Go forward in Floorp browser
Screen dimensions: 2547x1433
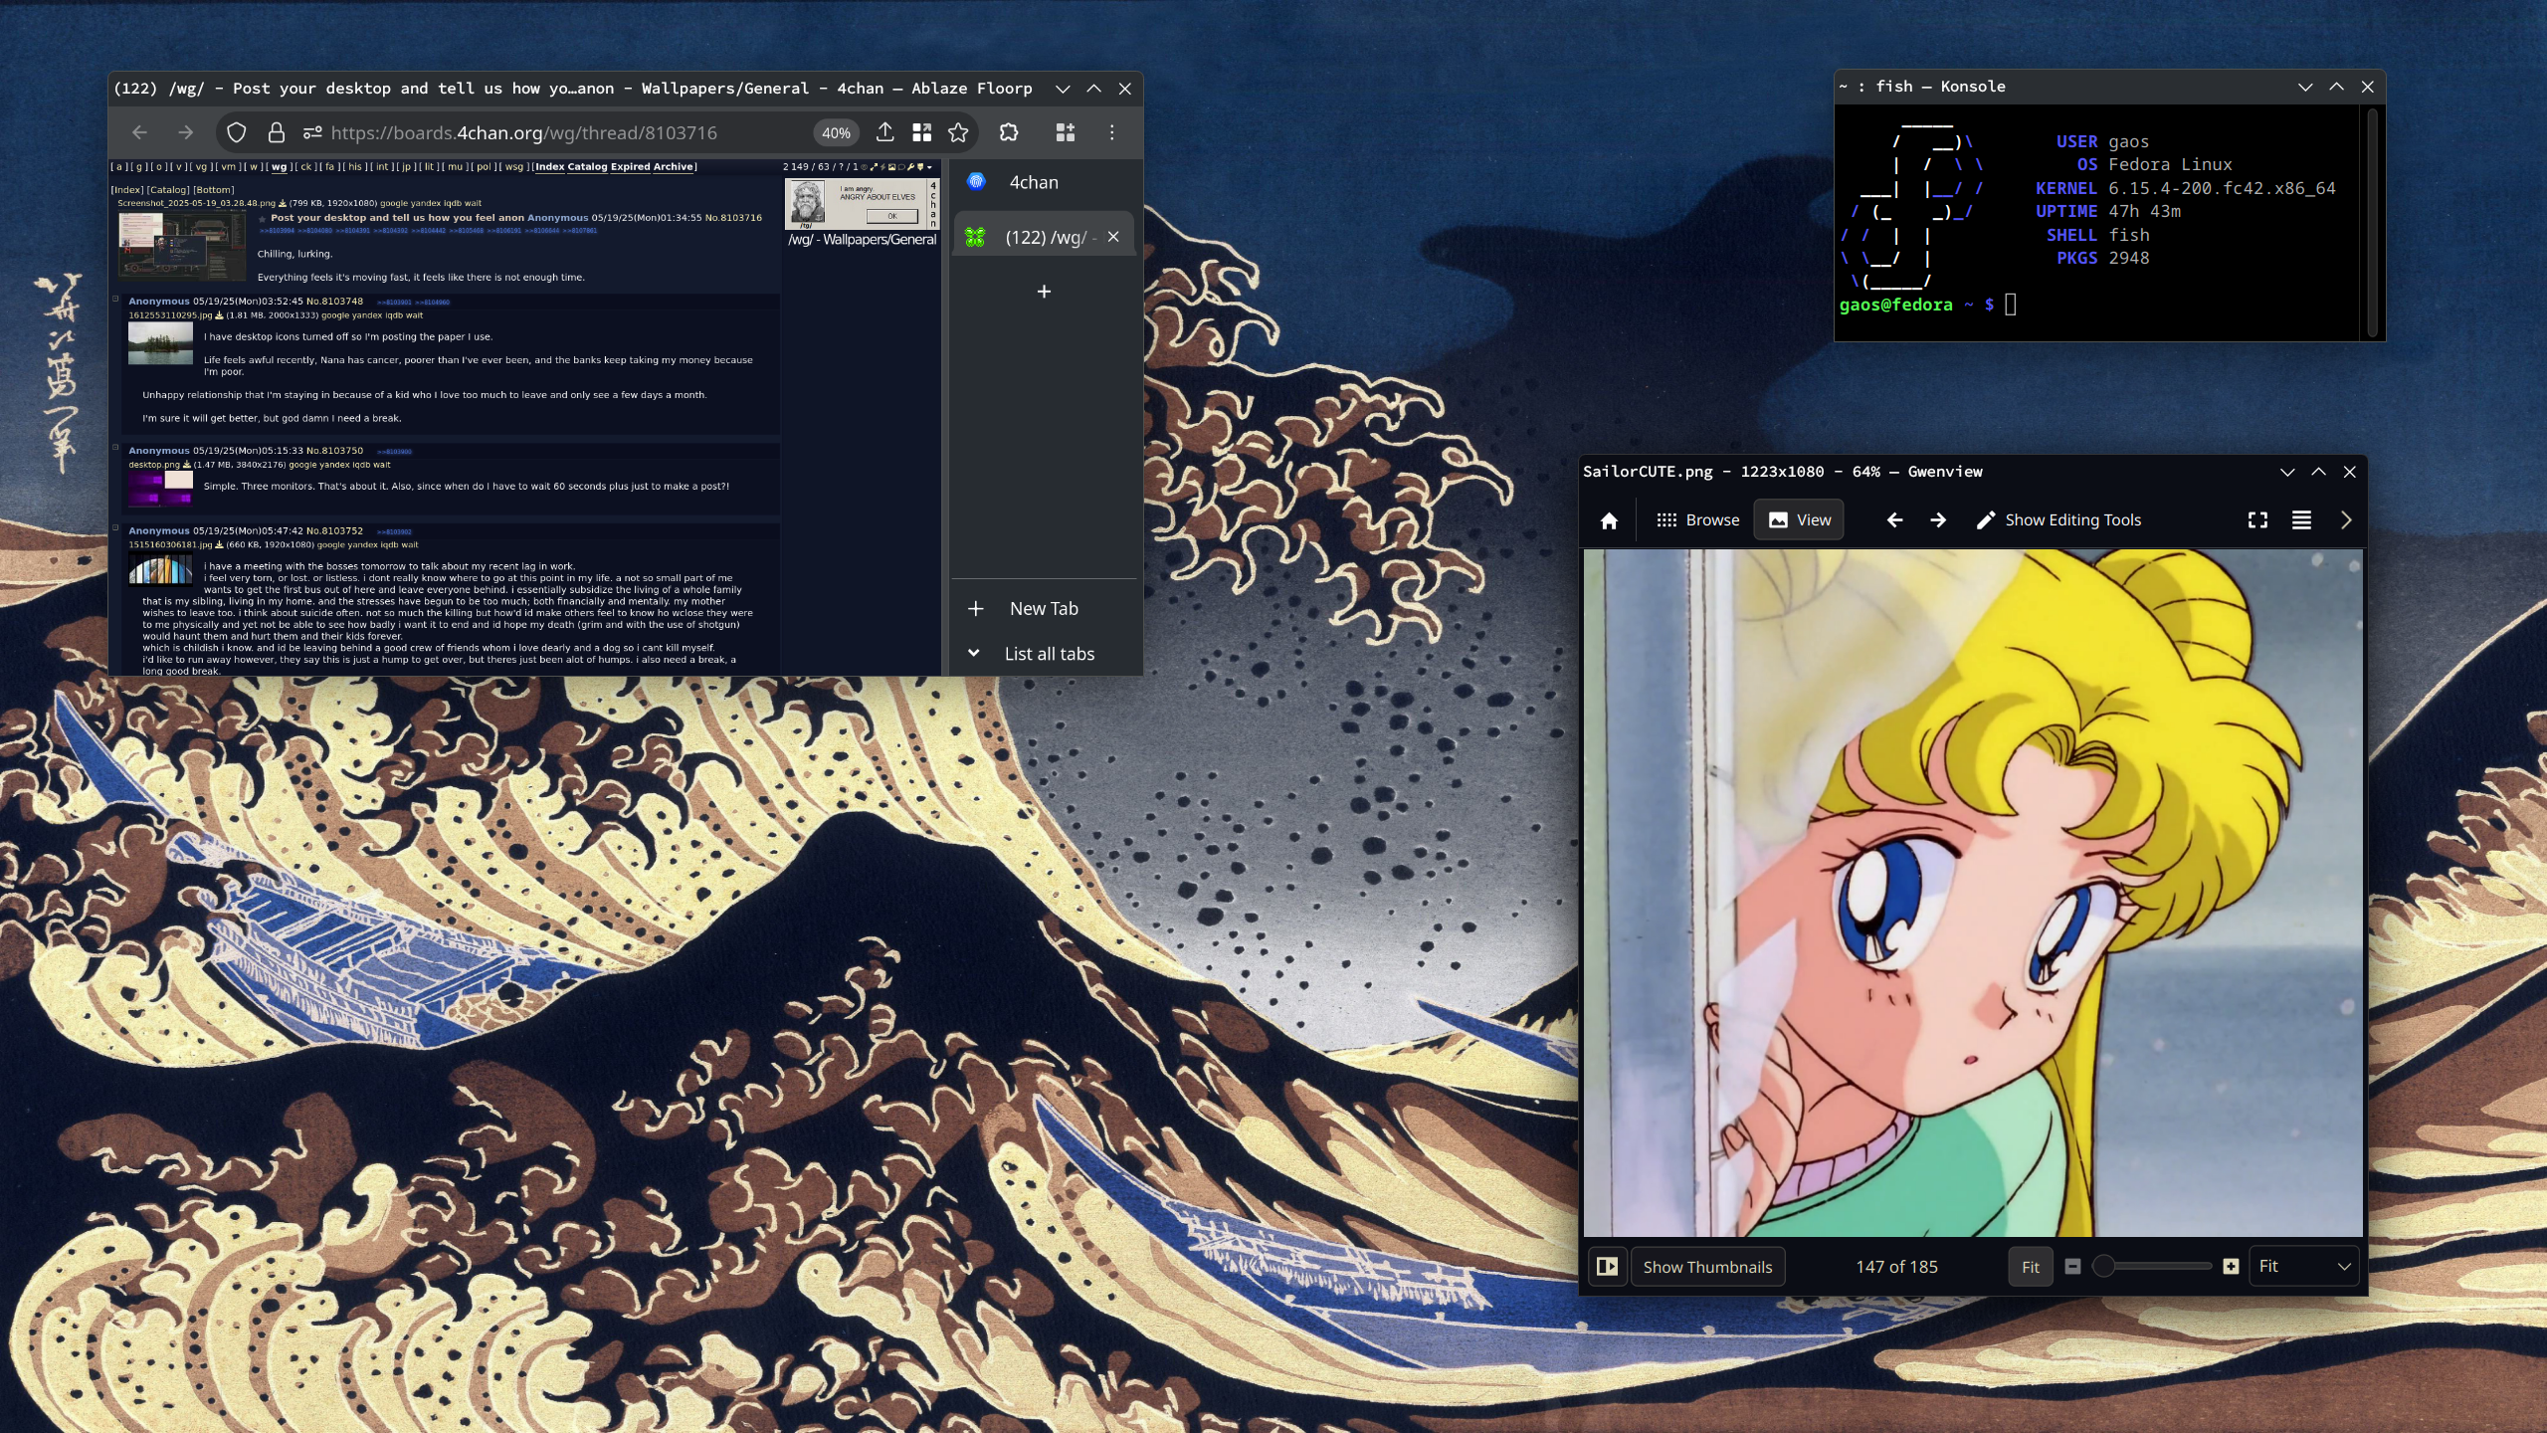pos(186,132)
